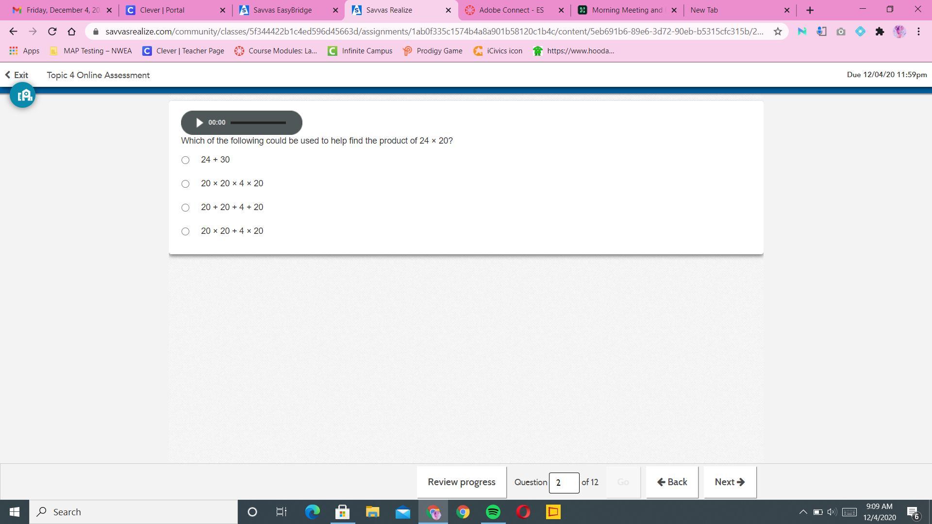Choose the option 20 × 20 × 4 × 20
The height and width of the screenshot is (524, 932).
click(x=185, y=184)
